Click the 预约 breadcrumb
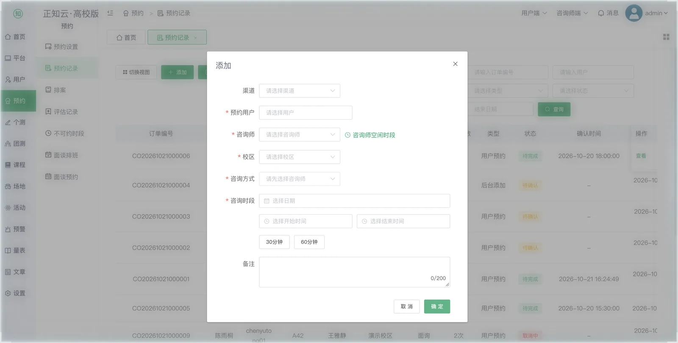The height and width of the screenshot is (343, 678). (x=133, y=13)
